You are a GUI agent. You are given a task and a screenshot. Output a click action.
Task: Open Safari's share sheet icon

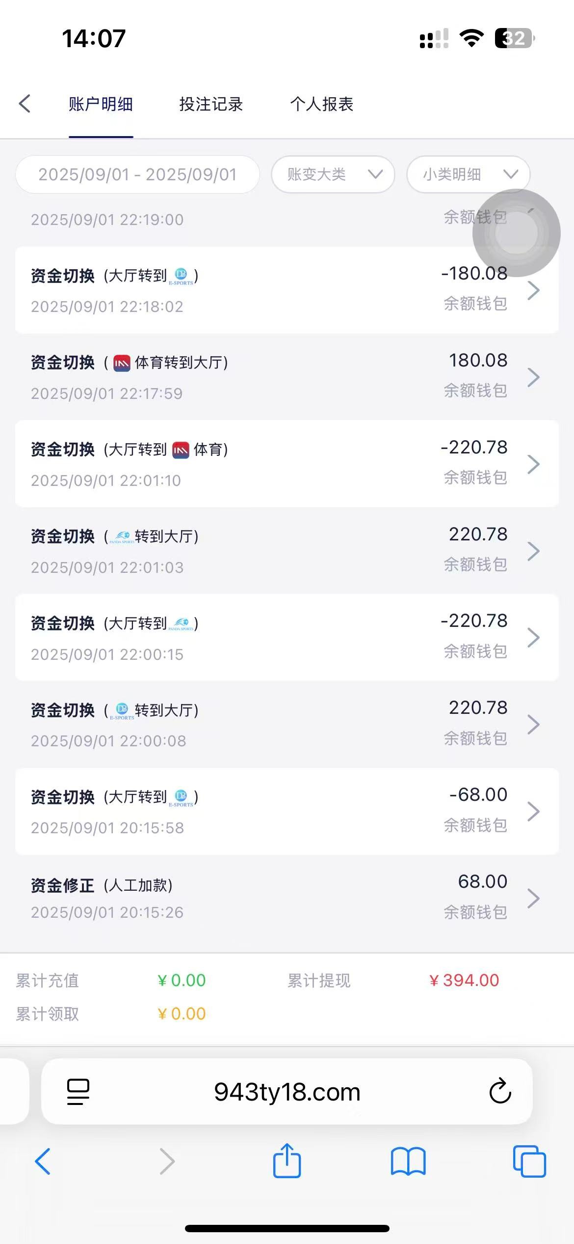[x=287, y=1161]
